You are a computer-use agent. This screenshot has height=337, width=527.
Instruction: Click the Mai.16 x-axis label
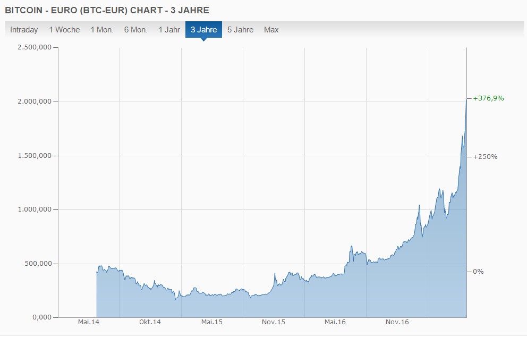(x=335, y=322)
